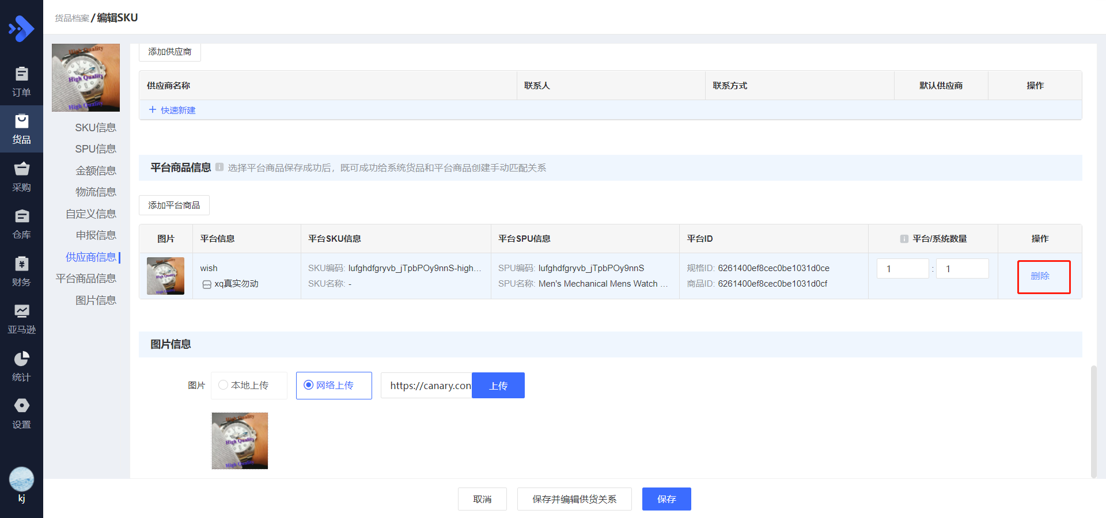Click the image URL input field
Viewport: 1106px width, 518px height.
(426, 386)
